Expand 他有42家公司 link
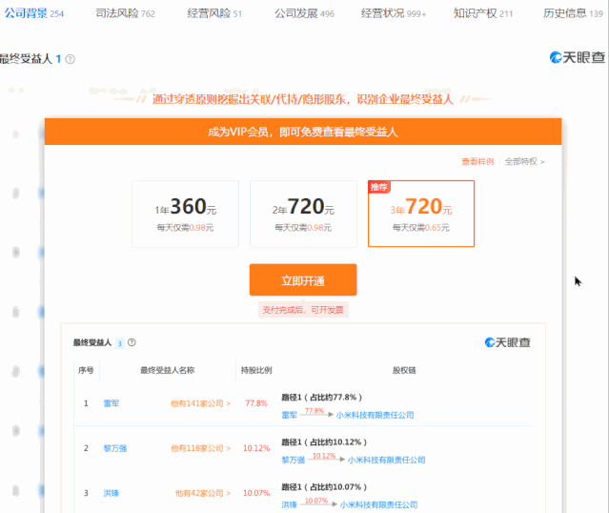The width and height of the screenshot is (609, 513). [203, 493]
